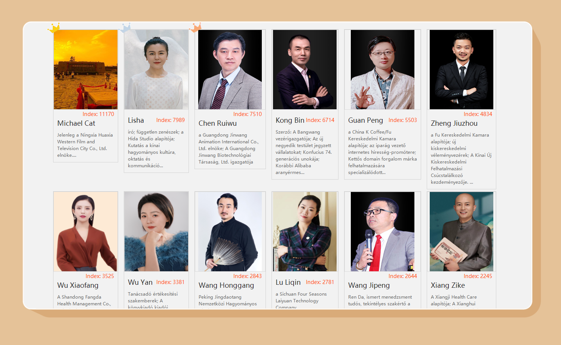561x345 pixels.
Task: Open the Michael Cat name link
Action: (76, 123)
